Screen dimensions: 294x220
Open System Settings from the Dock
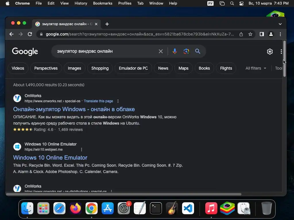(x=124, y=208)
